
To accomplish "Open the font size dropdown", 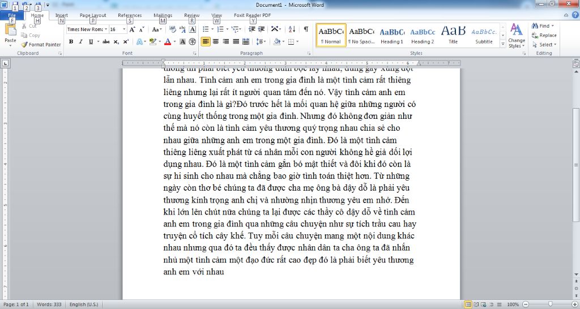I will coord(124,29).
